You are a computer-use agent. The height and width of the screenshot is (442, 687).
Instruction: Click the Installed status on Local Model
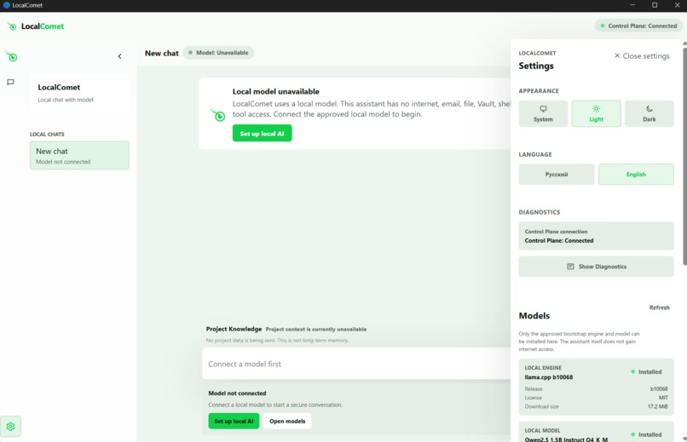point(646,434)
